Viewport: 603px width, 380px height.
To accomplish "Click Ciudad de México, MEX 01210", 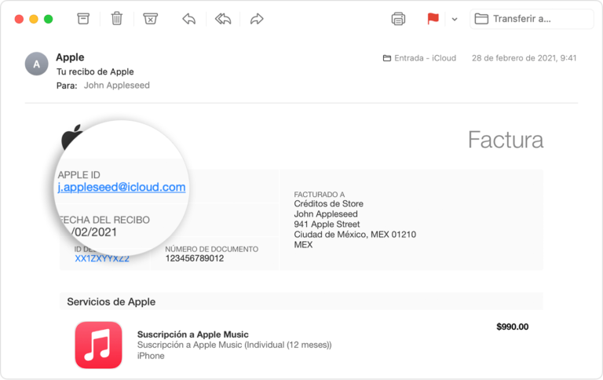I will [x=355, y=235].
